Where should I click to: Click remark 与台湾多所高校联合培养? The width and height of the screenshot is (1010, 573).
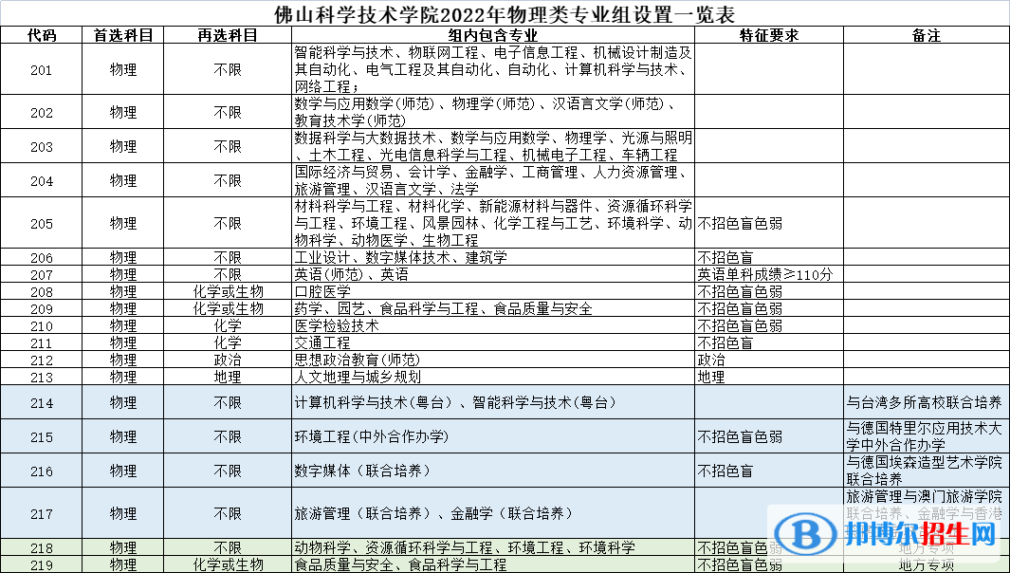[x=925, y=403]
